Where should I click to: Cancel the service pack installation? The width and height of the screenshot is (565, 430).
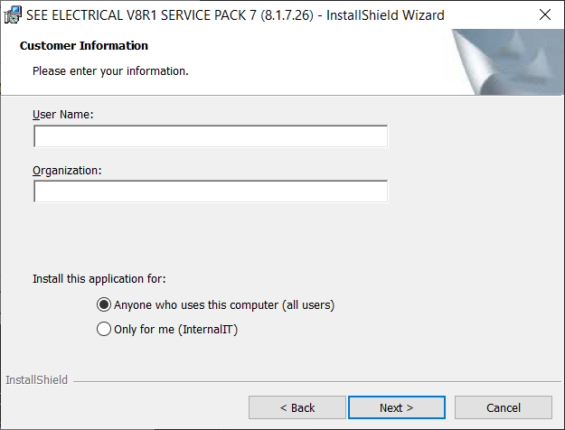[x=504, y=407]
